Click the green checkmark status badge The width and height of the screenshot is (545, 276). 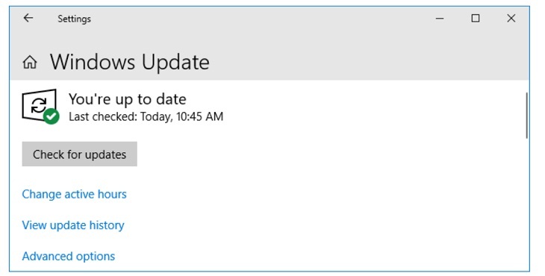point(52,116)
